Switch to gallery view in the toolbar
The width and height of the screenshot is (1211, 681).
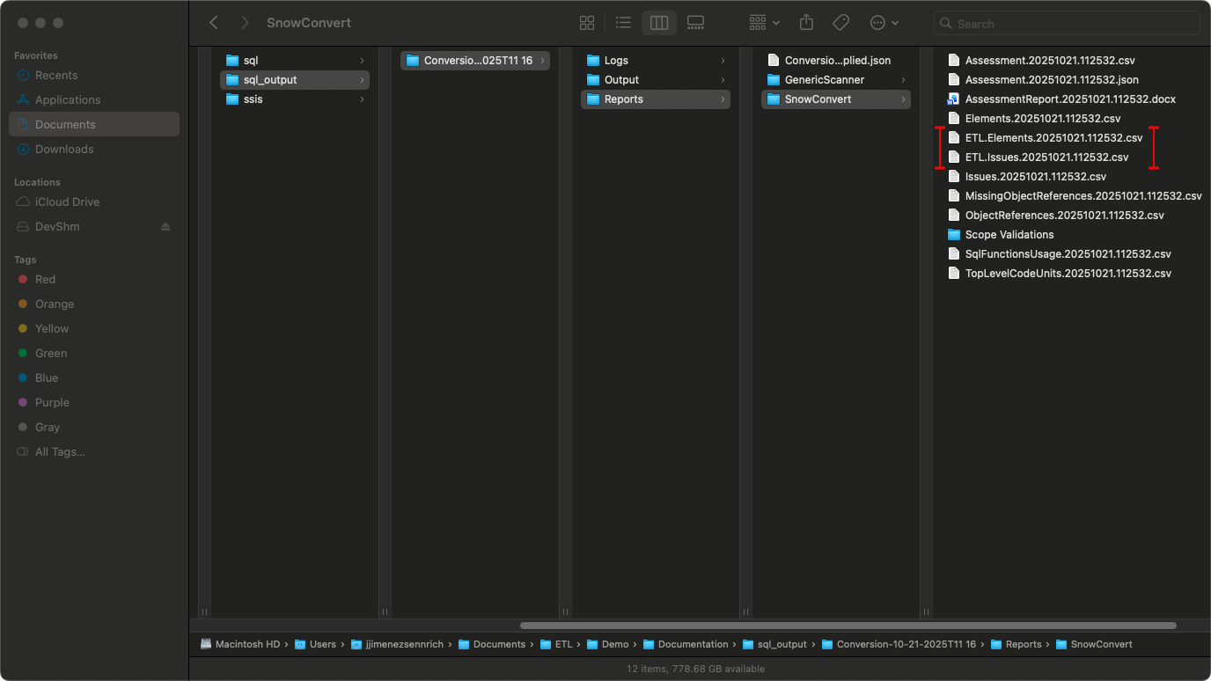point(695,22)
